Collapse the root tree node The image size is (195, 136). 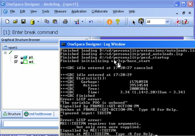pyautogui.click(x=5, y=53)
